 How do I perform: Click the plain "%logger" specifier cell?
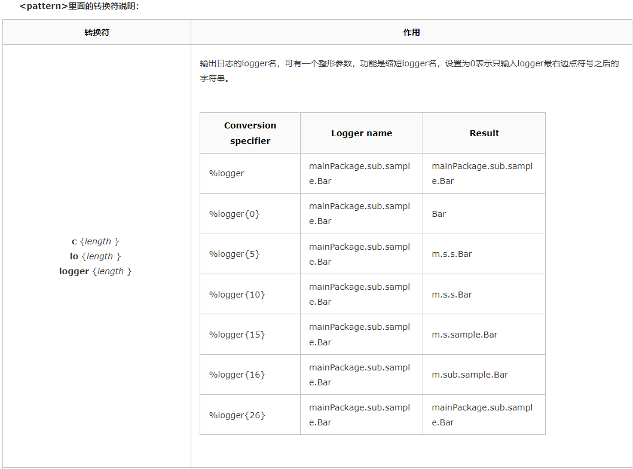pos(250,173)
